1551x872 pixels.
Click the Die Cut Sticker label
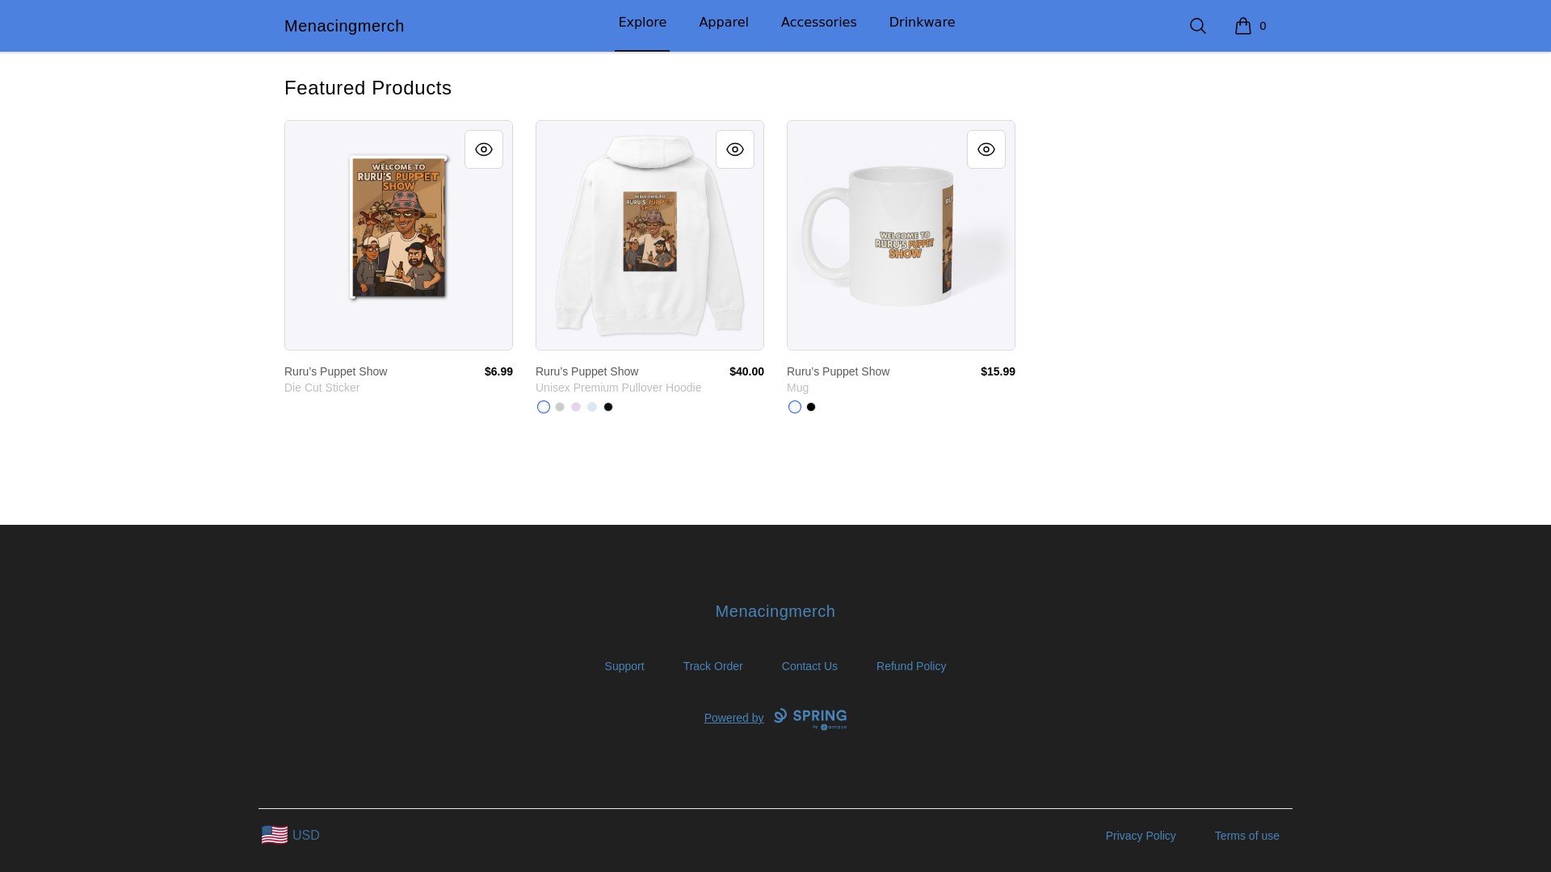coord(322,388)
